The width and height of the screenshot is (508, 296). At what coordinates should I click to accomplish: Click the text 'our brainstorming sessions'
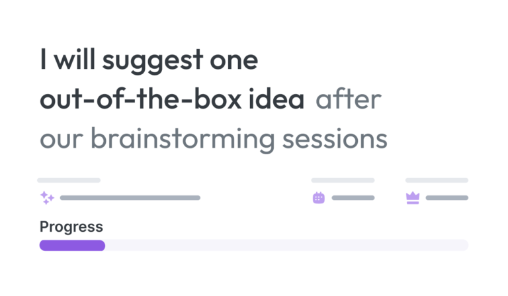click(x=214, y=139)
